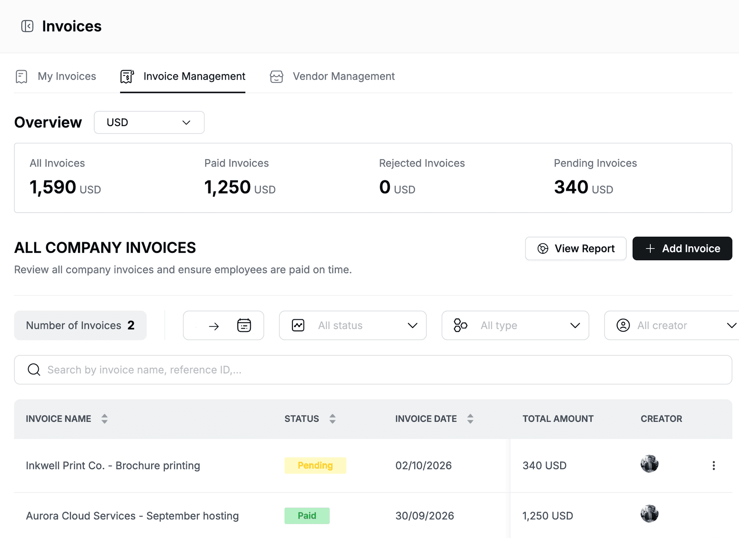Click creator avatar on Inkwell row
This screenshot has width=739, height=538.
[649, 464]
